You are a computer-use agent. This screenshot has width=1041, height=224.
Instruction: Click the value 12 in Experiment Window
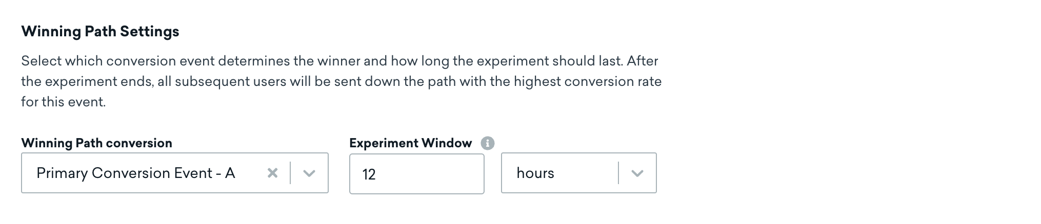[369, 174]
